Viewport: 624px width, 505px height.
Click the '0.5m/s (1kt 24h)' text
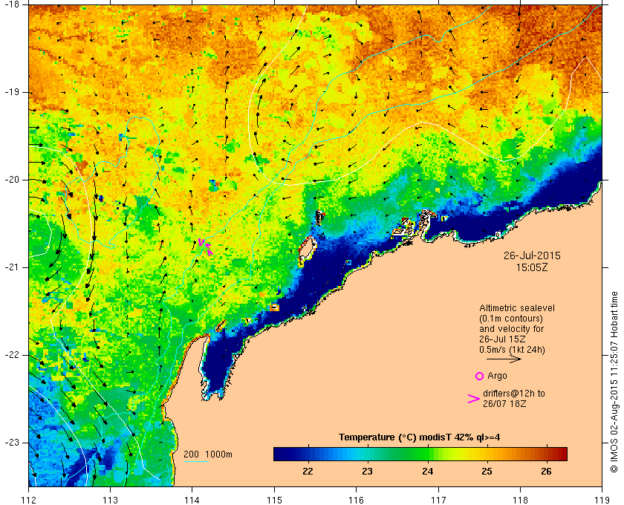[x=512, y=350]
